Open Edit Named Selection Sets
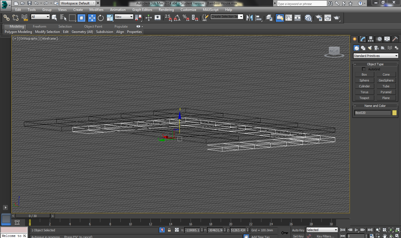Screen dimensions: 401x238 tap(205, 18)
